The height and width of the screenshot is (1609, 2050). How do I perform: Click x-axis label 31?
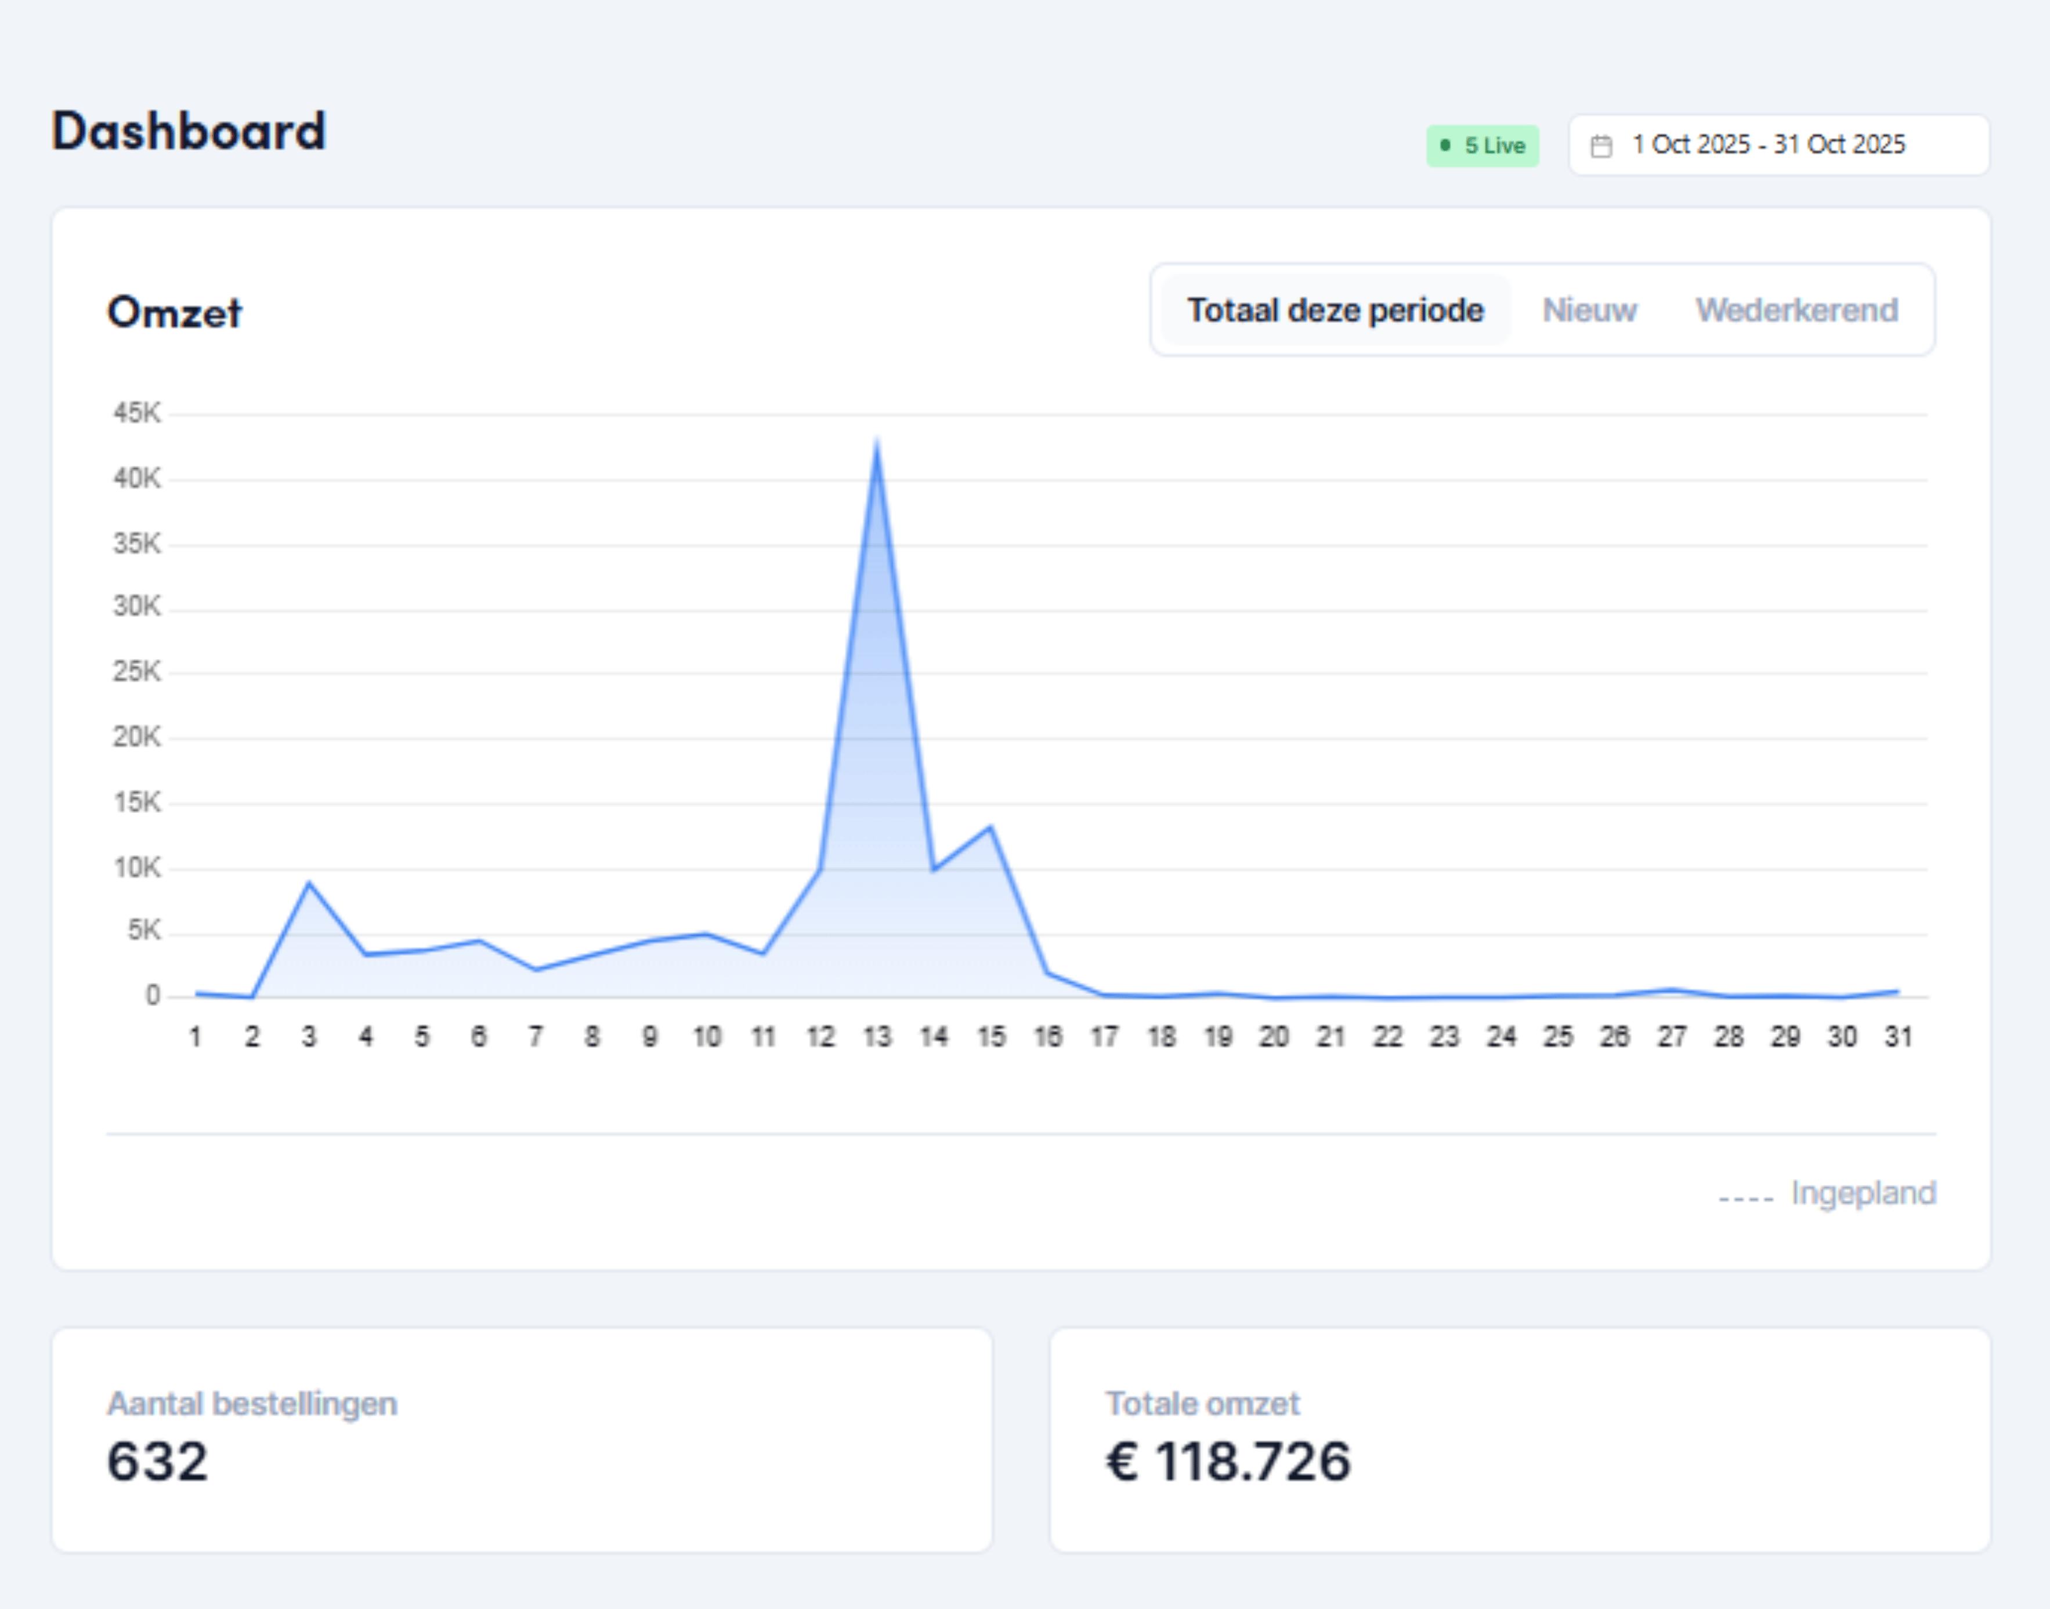coord(1897,1037)
